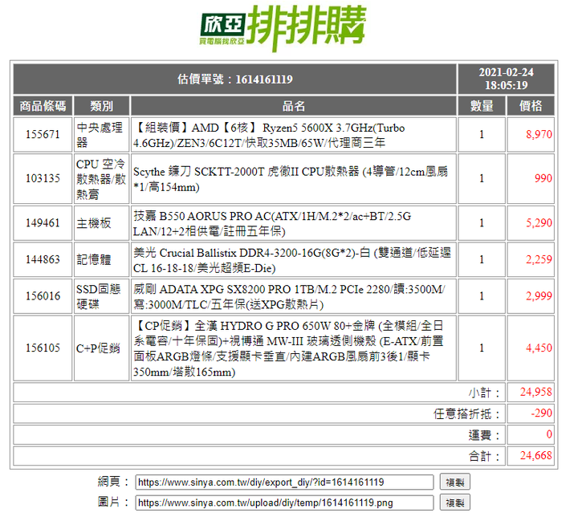Image resolution: width=578 pixels, height=517 pixels.
Task: Select barcode 156105
Action: pyautogui.click(x=43, y=348)
